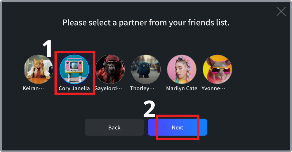Click the Gayelord name label
Viewport: 292px width, 152px height.
click(x=108, y=88)
